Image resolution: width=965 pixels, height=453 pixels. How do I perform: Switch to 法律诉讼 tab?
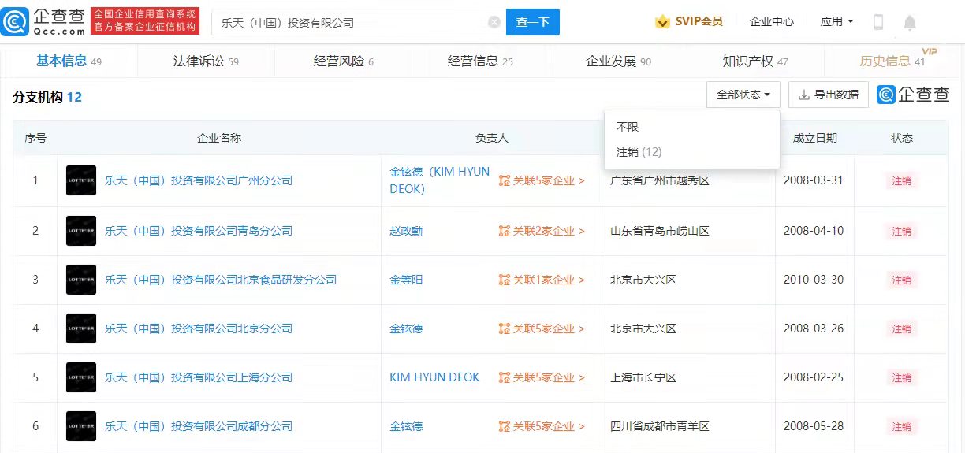[x=206, y=61]
